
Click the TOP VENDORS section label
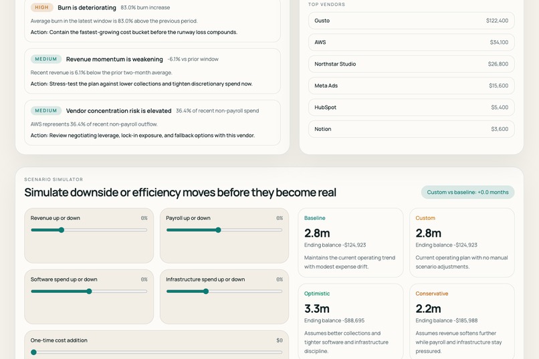[326, 5]
